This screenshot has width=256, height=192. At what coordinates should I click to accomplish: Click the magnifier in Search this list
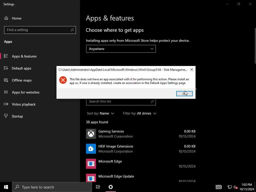tap(152, 101)
